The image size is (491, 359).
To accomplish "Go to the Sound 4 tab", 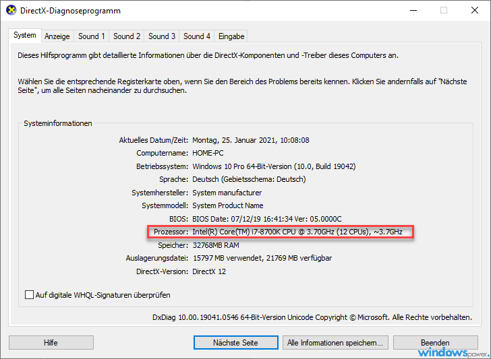I will click(197, 36).
